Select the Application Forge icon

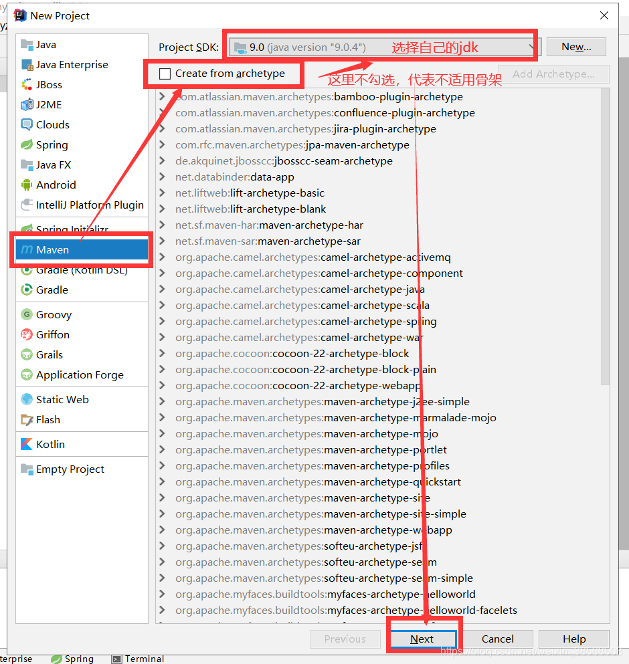click(27, 374)
